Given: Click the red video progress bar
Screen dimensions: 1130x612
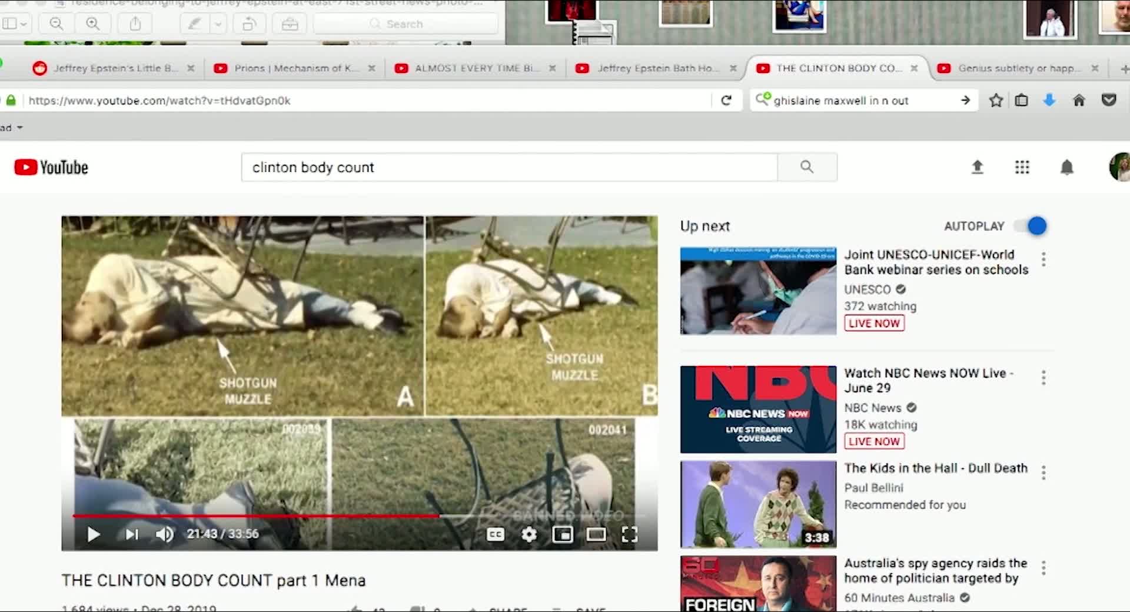Looking at the screenshot, I should 256,516.
